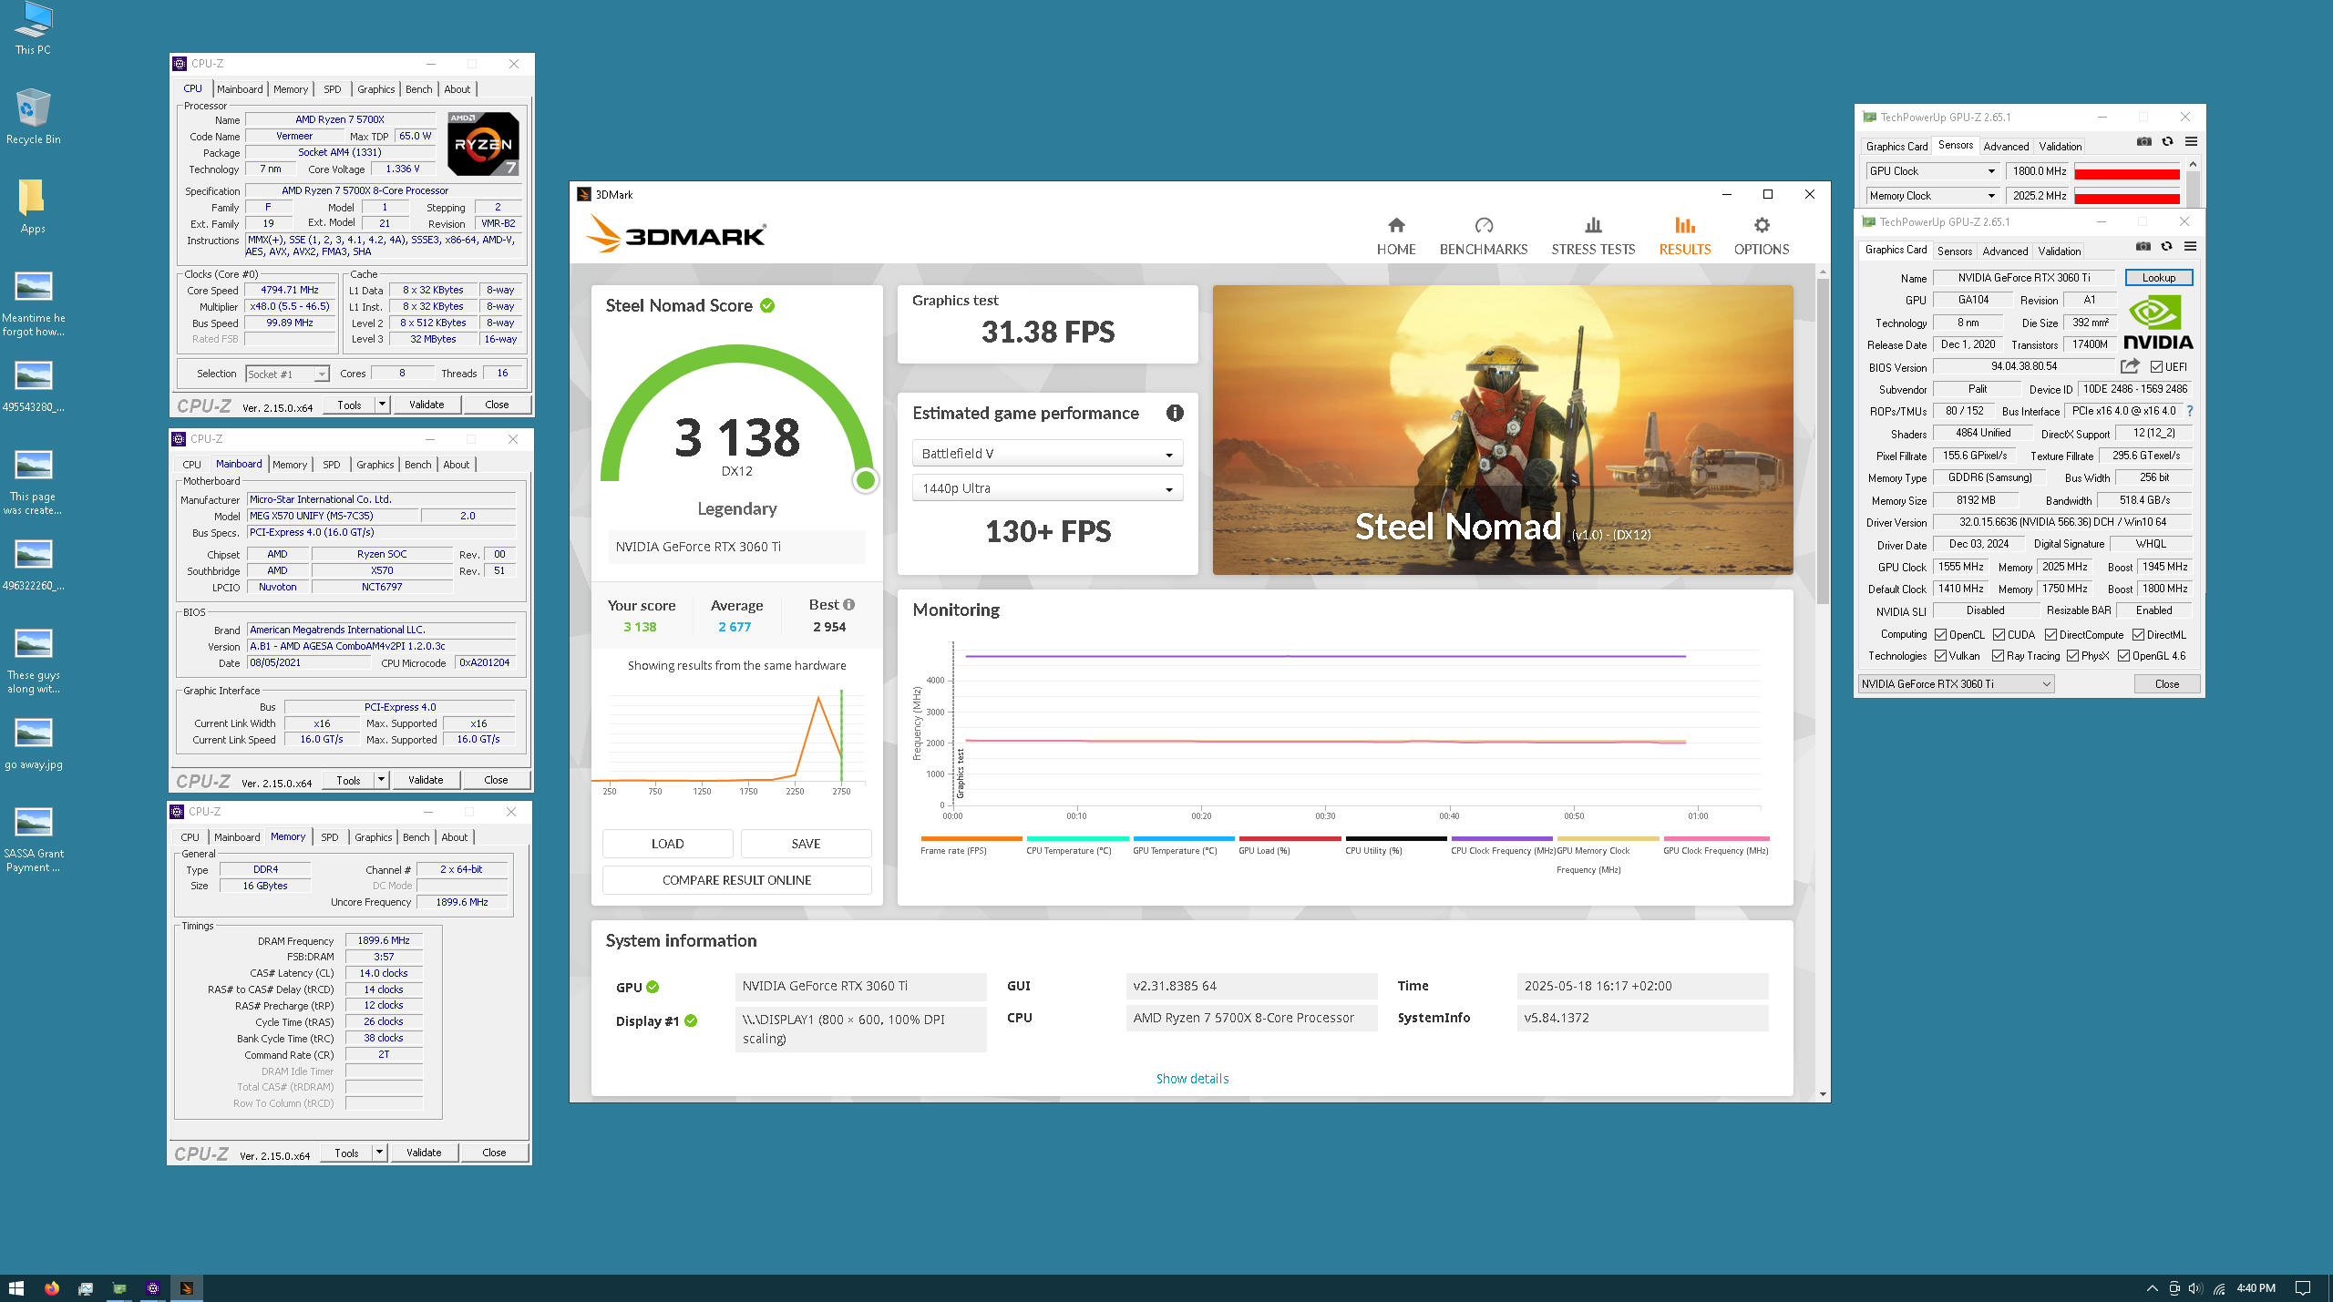Open go away.jpg desktop file

(33, 743)
